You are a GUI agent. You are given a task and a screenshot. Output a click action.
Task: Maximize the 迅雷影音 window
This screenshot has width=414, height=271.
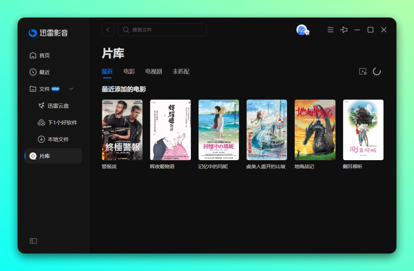pos(370,30)
